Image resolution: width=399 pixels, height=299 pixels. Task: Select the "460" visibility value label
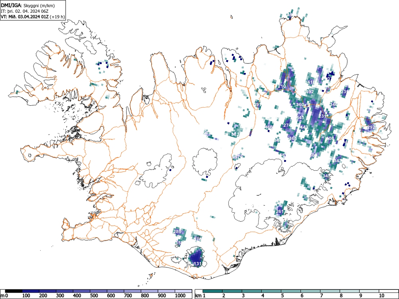coord(269,128)
